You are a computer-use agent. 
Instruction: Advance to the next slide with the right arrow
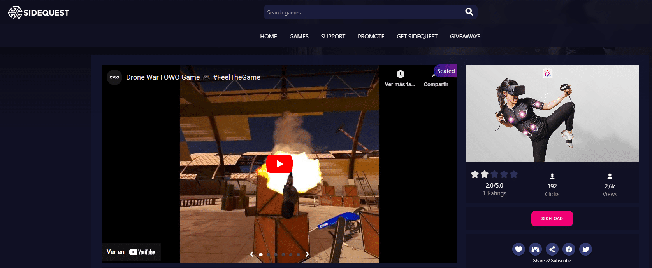[307, 254]
